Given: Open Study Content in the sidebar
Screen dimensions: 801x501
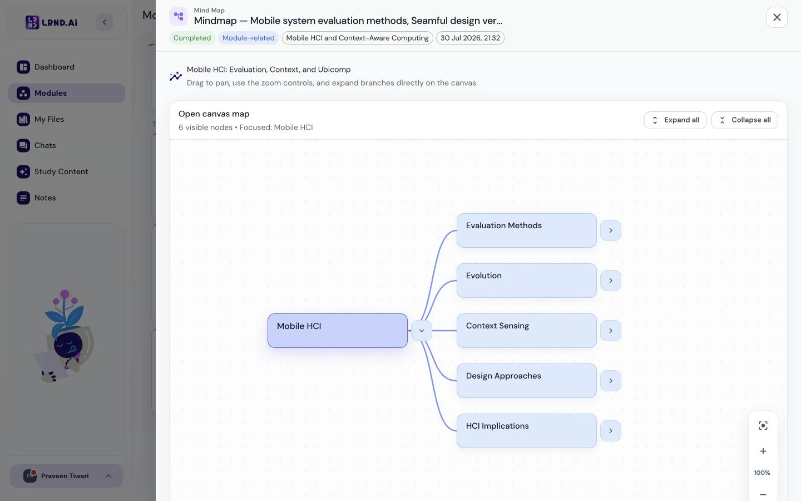Looking at the screenshot, I should pos(66,171).
